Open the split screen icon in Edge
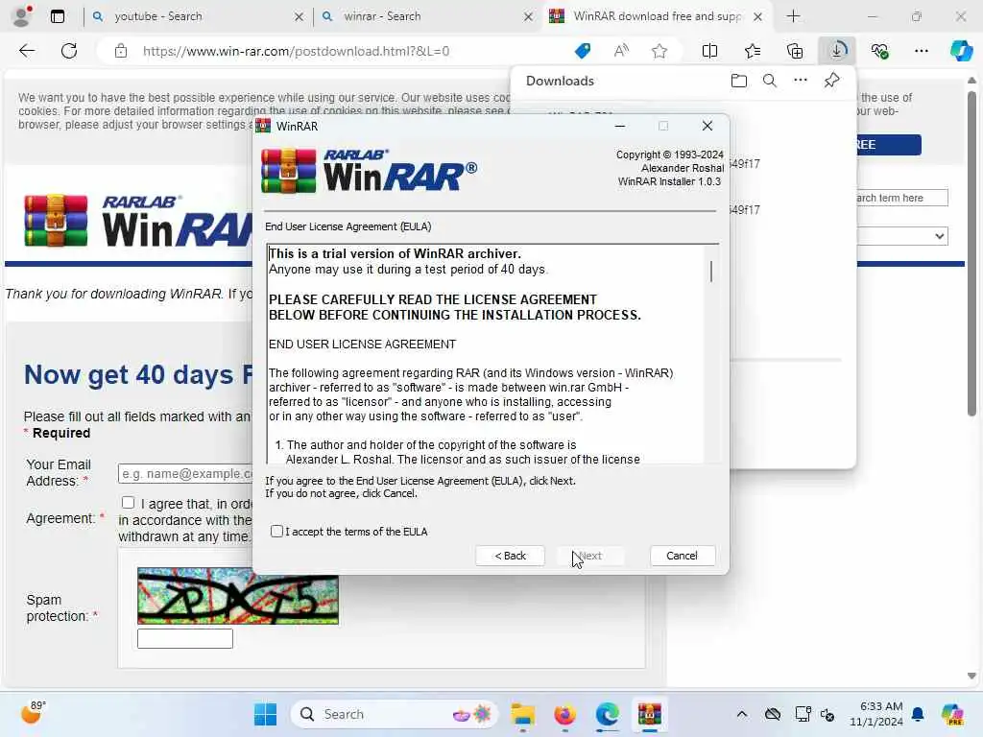Viewport: 983px width, 737px height. [709, 51]
